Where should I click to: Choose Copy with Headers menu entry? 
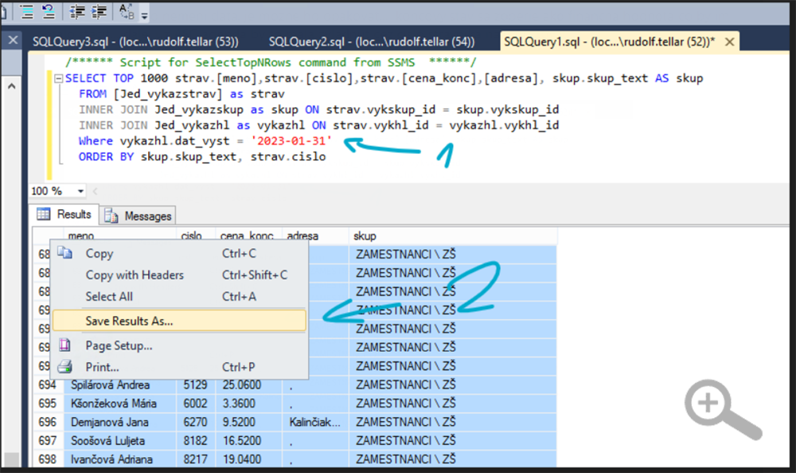pos(180,275)
